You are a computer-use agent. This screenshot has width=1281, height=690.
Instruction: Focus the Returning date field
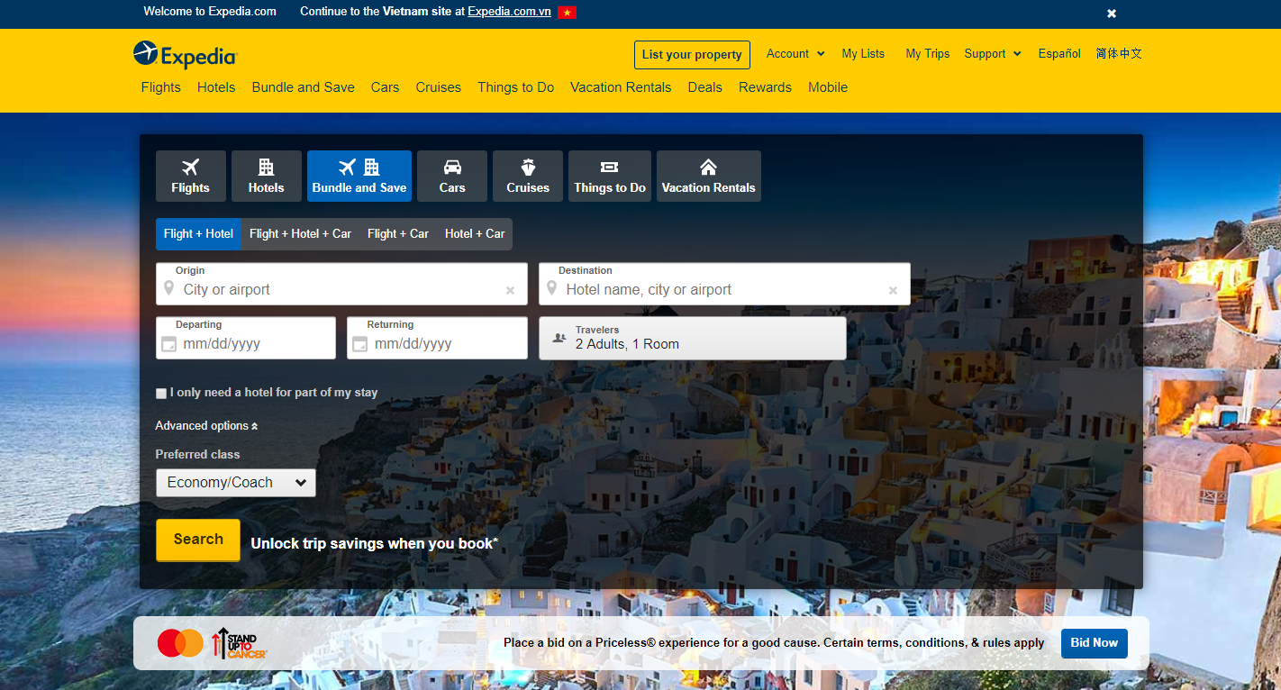[437, 338]
